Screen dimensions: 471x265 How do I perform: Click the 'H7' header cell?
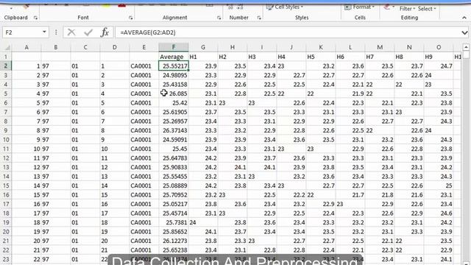(x=380, y=57)
